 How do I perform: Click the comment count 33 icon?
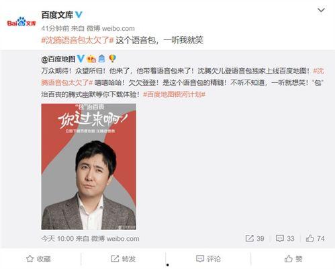coord(280,238)
